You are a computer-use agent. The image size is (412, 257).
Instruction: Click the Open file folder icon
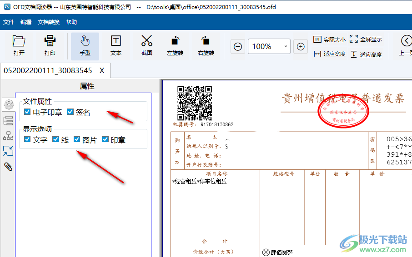coord(19,45)
